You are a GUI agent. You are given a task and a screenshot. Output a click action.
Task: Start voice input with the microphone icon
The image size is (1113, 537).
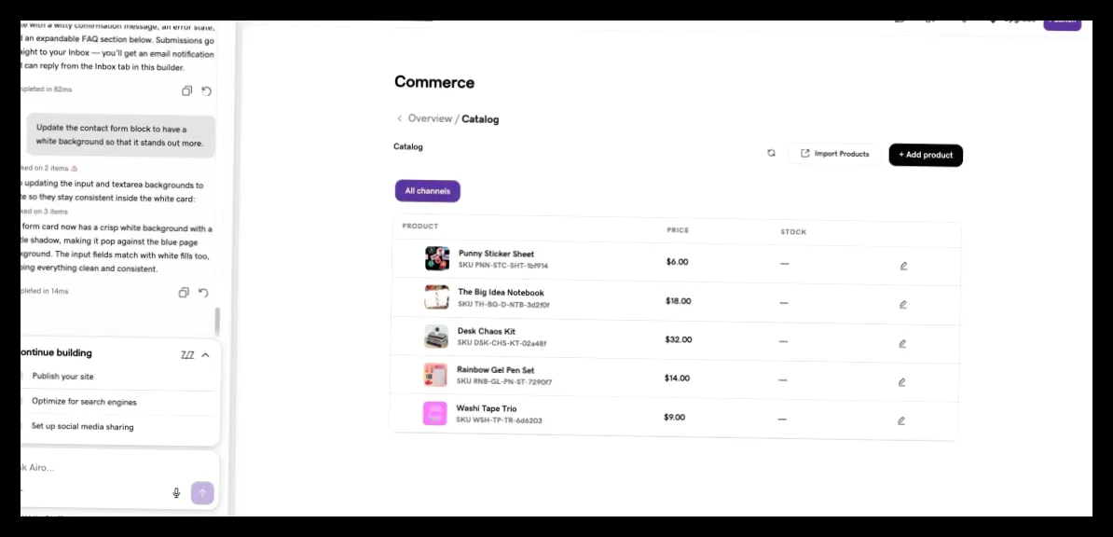[x=177, y=493]
